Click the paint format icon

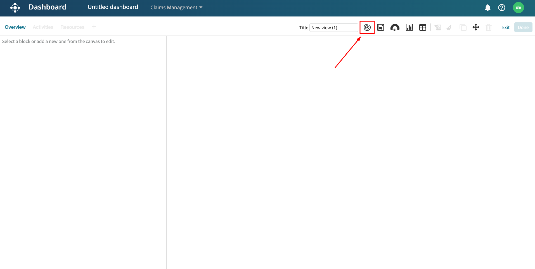click(438, 27)
